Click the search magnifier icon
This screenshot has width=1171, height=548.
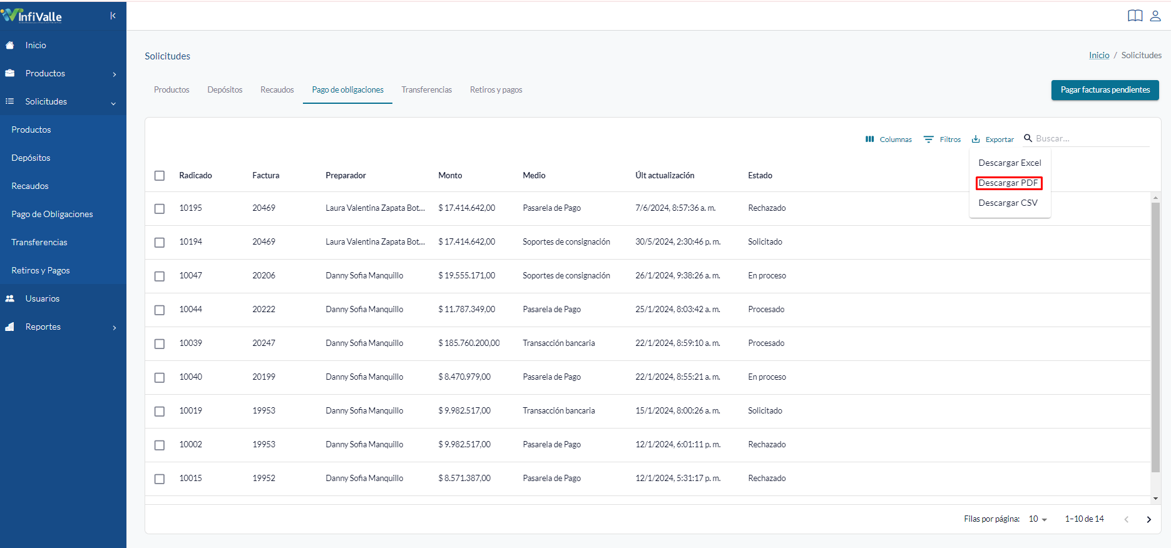pos(1028,138)
